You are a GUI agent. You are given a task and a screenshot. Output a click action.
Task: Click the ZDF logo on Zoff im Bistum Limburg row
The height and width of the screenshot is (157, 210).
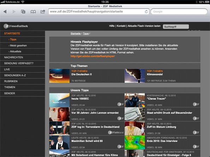pyautogui.click(x=196, y=133)
